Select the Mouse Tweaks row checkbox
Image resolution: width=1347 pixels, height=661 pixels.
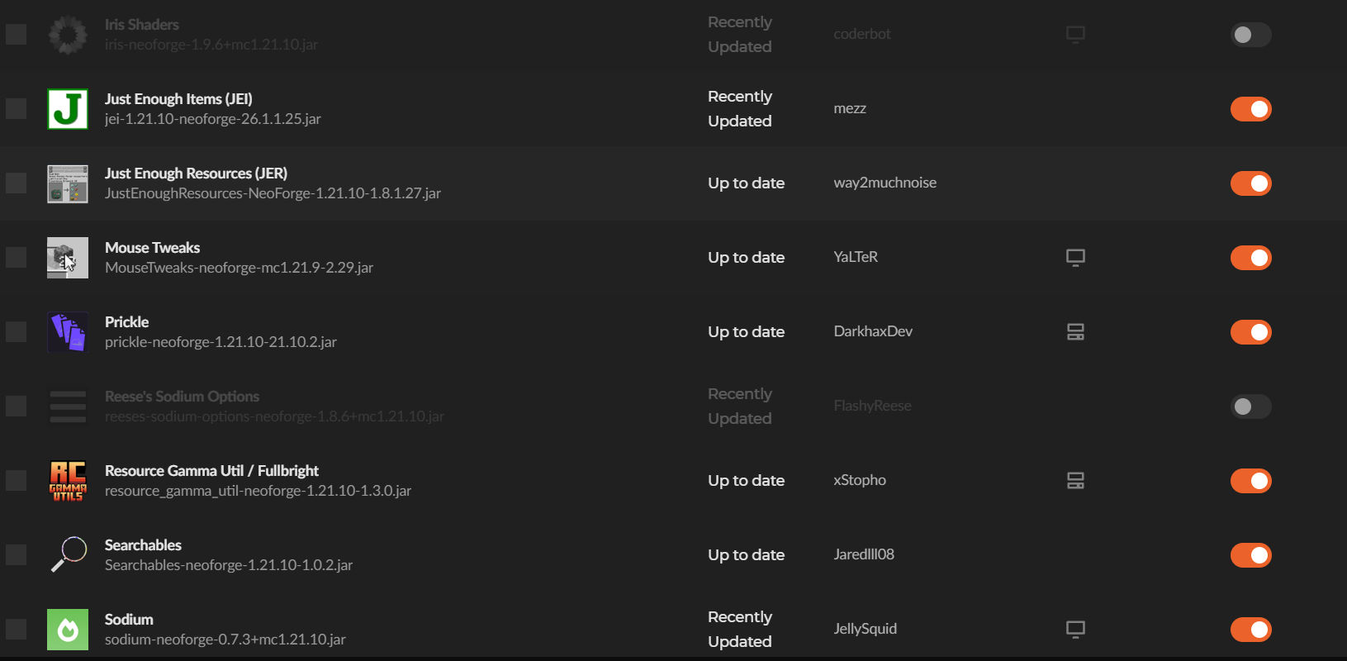point(17,258)
